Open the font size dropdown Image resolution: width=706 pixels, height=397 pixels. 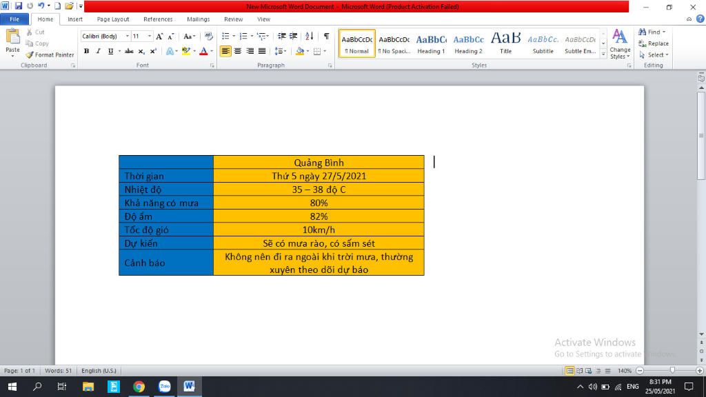[150, 36]
